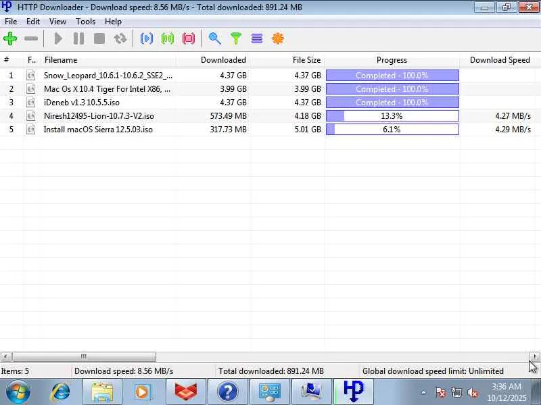Click the 4.18 GB file size cell

click(308, 115)
